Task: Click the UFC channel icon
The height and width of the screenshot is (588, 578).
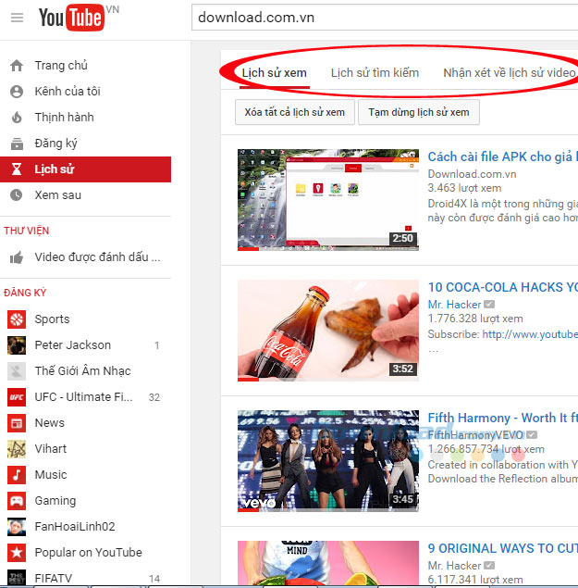Action: tap(17, 397)
